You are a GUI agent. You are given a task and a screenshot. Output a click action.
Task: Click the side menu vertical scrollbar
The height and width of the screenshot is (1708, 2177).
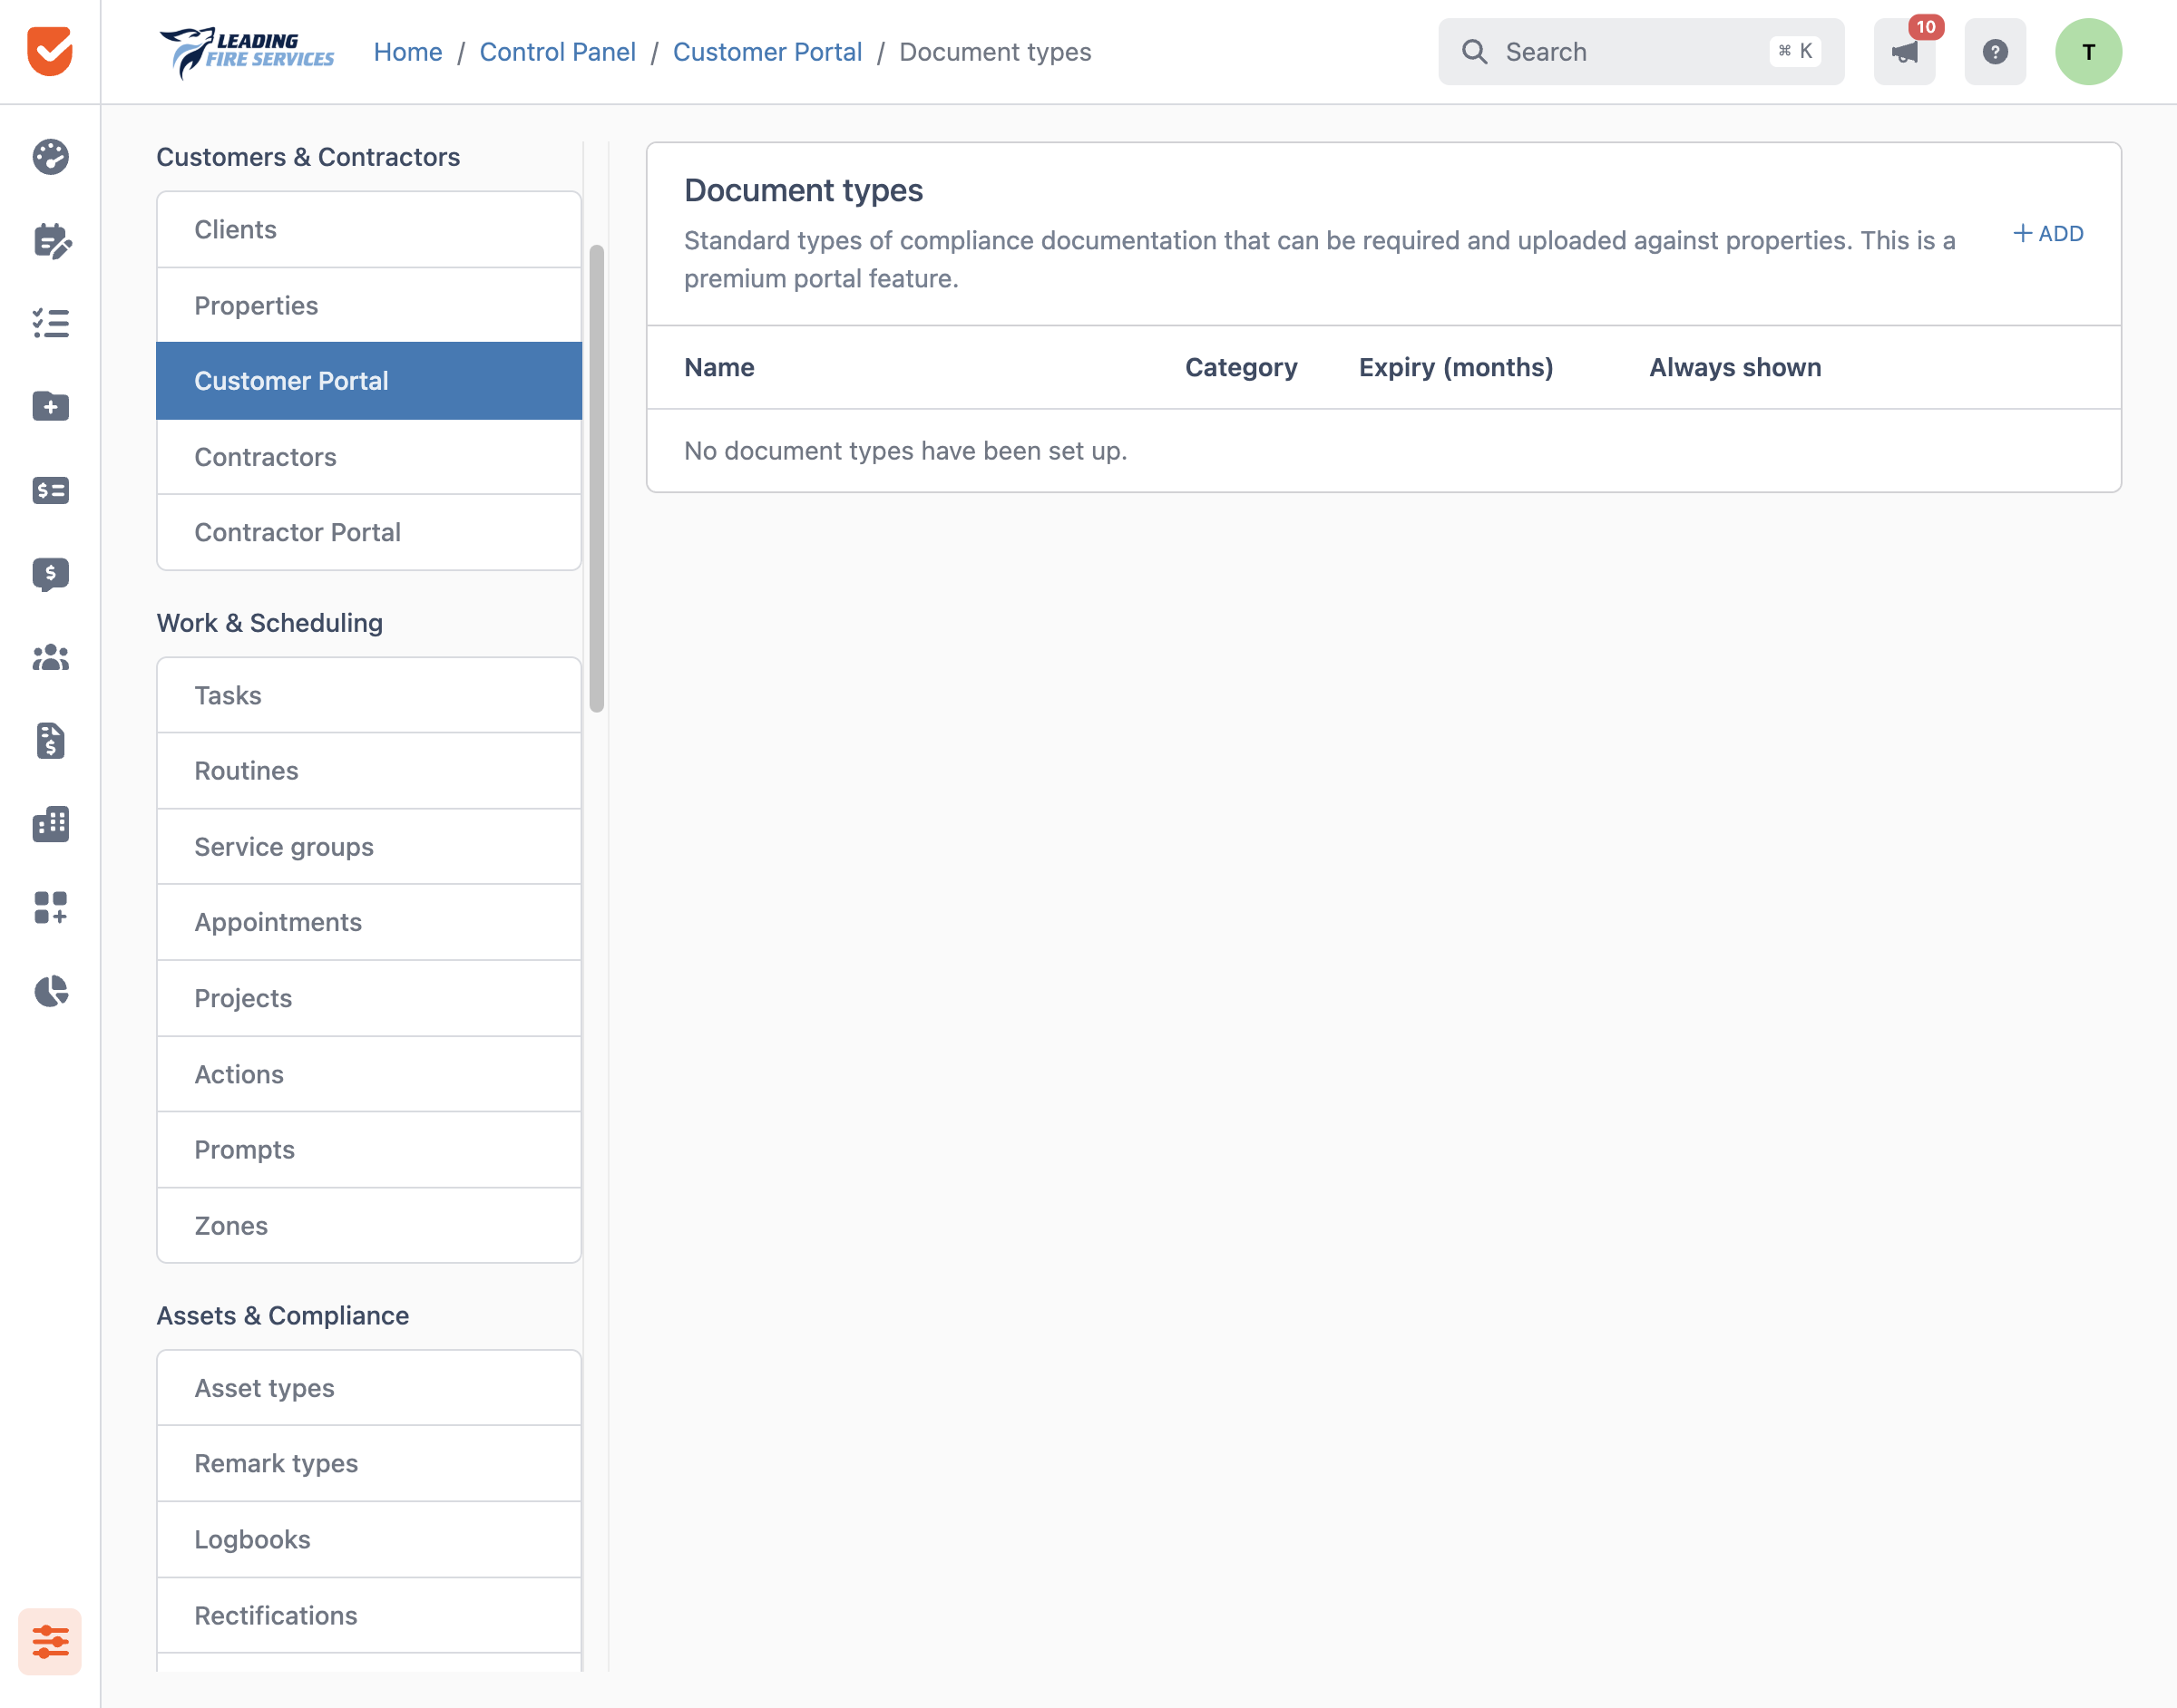click(597, 478)
